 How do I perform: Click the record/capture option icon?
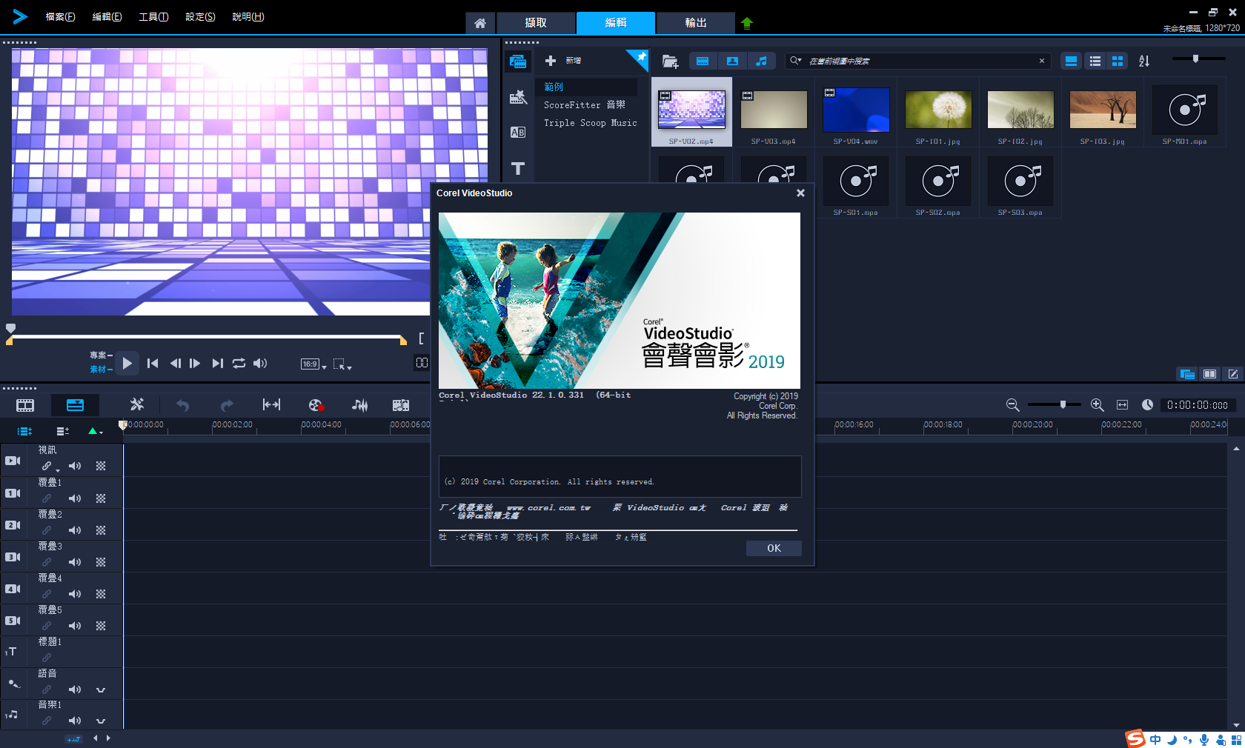click(x=316, y=405)
